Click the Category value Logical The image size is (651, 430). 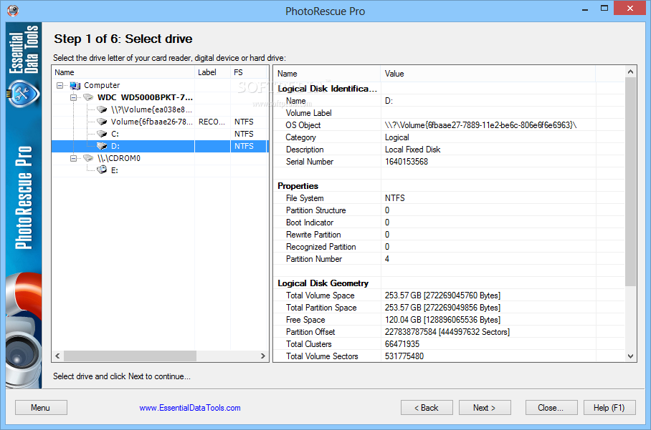(x=396, y=137)
